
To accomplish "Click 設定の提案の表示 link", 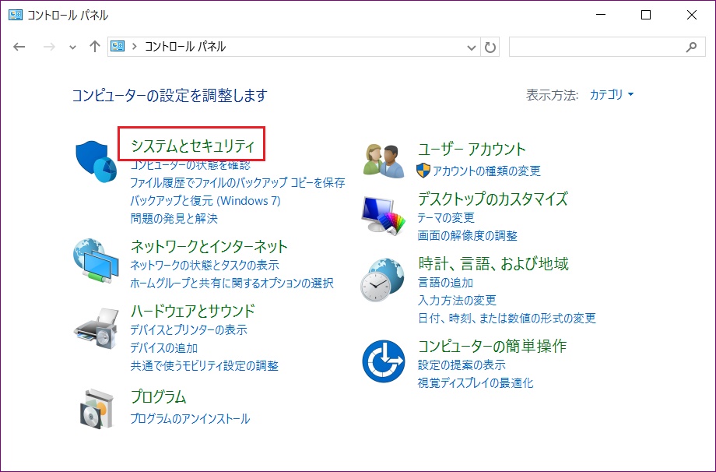I will pos(462,365).
